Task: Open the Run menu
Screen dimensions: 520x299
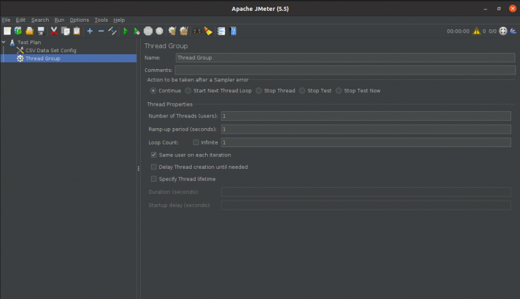Action: point(60,20)
